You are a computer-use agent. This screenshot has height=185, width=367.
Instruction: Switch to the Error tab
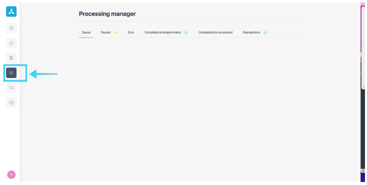pos(131,32)
